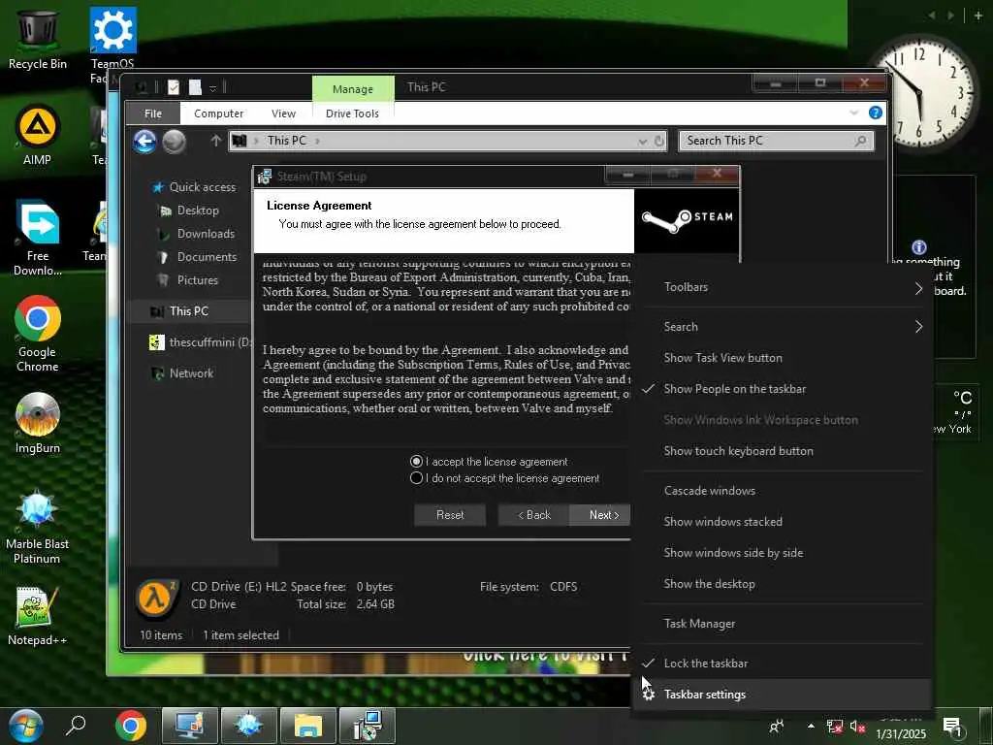Go forward in This PC explorer
The height and width of the screenshot is (745, 993).
coord(175,142)
